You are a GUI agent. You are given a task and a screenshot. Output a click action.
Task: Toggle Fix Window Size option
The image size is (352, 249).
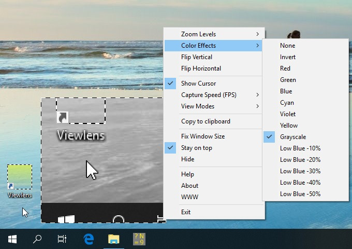click(213, 136)
